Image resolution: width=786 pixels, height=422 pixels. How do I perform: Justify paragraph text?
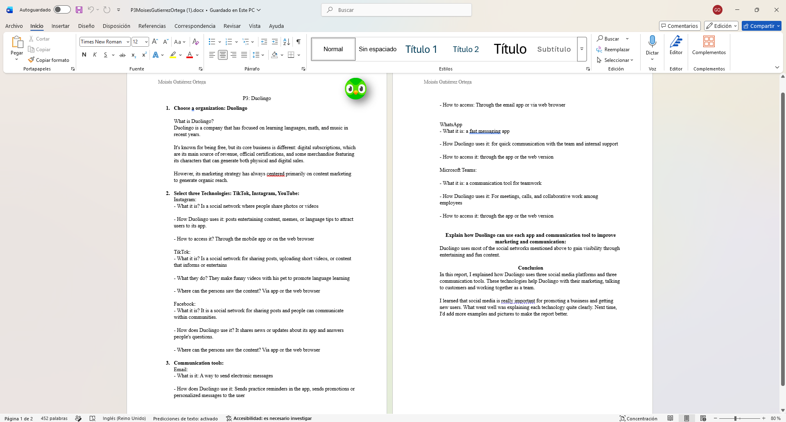tap(244, 55)
